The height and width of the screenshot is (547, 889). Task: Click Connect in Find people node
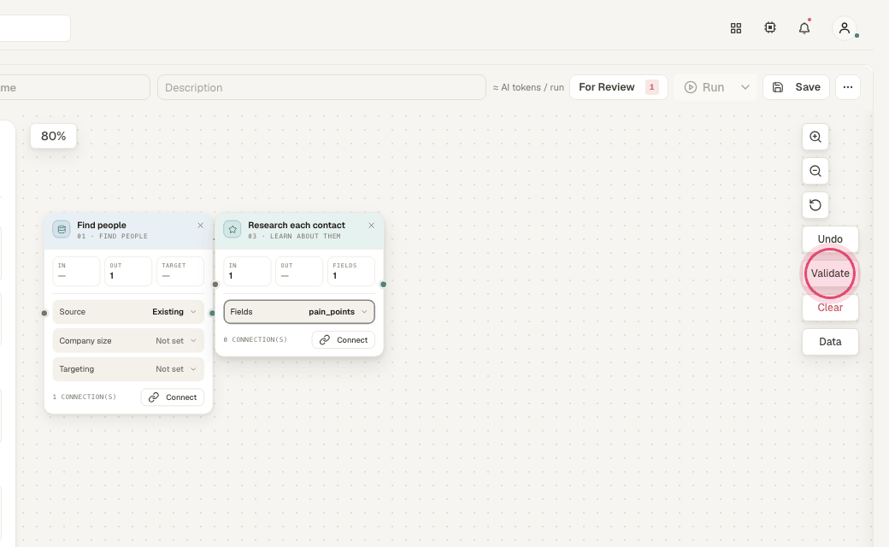(x=173, y=397)
